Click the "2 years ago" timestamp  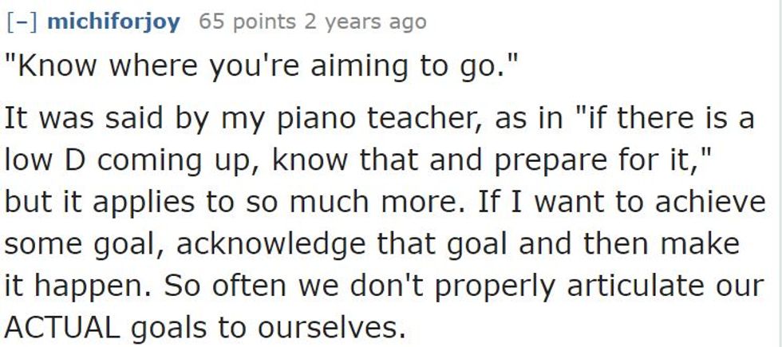point(368,22)
